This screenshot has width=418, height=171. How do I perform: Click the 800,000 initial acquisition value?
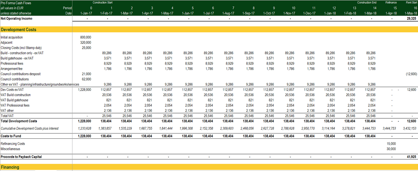pos(85,37)
